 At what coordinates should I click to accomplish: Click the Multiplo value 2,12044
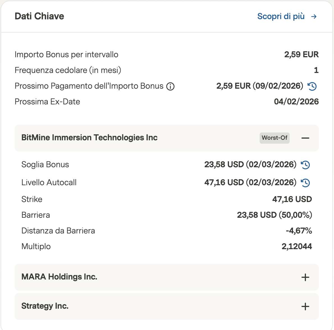(x=297, y=246)
